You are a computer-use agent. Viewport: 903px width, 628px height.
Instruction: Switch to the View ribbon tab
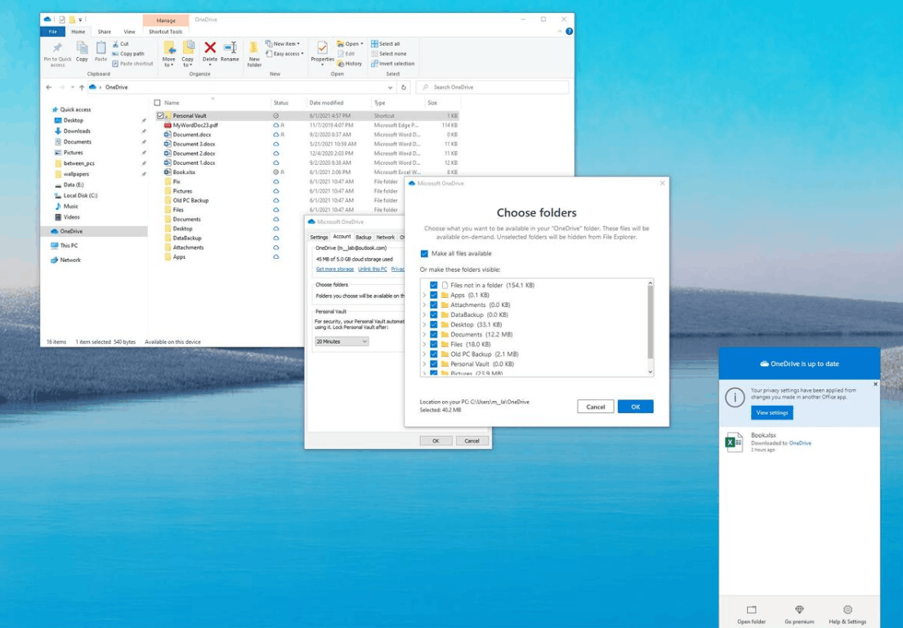click(x=130, y=32)
